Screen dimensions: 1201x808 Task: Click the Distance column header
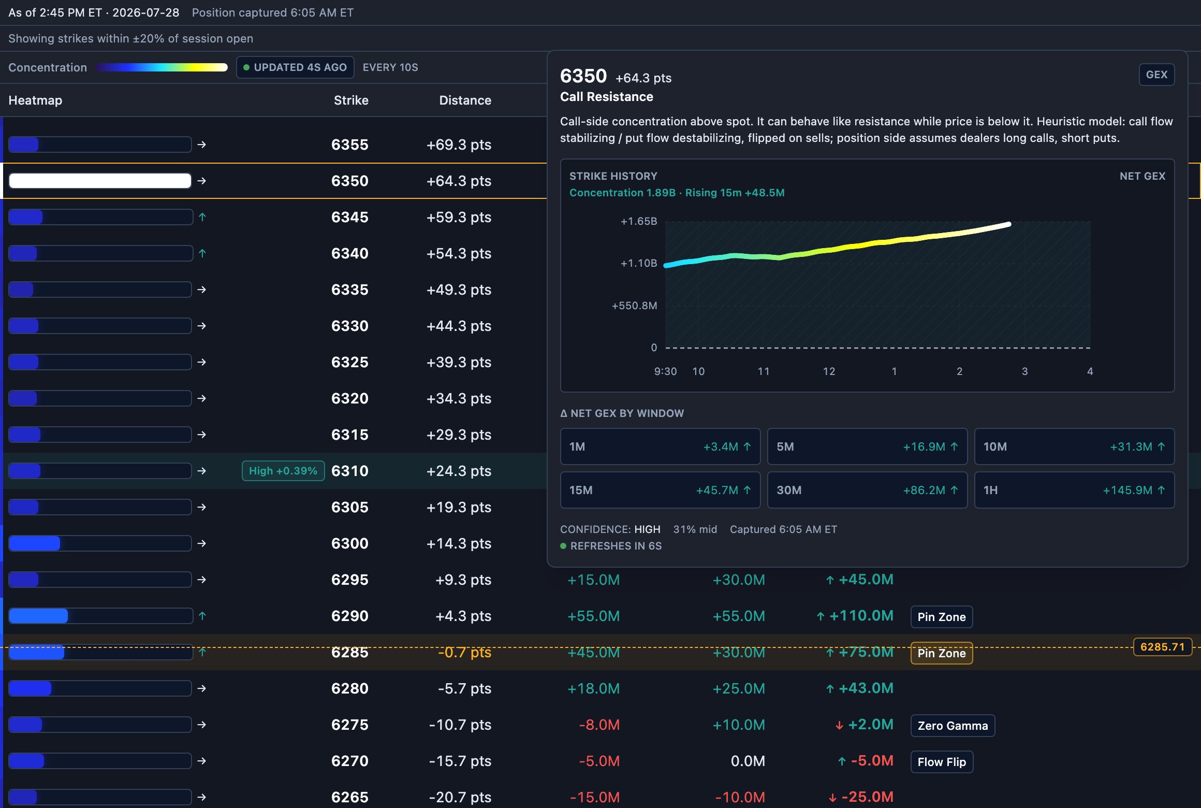[x=465, y=100]
